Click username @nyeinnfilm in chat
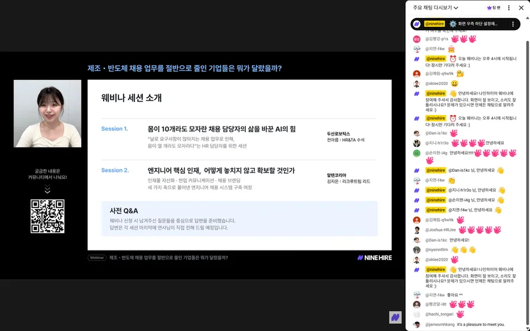Screen dimensions: 530x331 pos(437,250)
